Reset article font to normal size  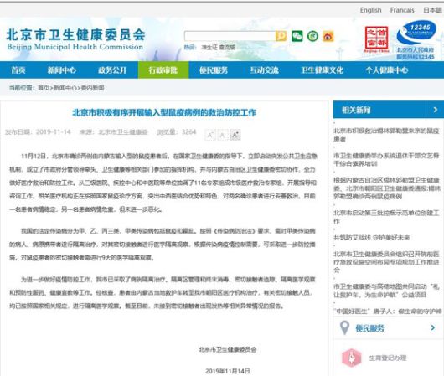point(223,135)
